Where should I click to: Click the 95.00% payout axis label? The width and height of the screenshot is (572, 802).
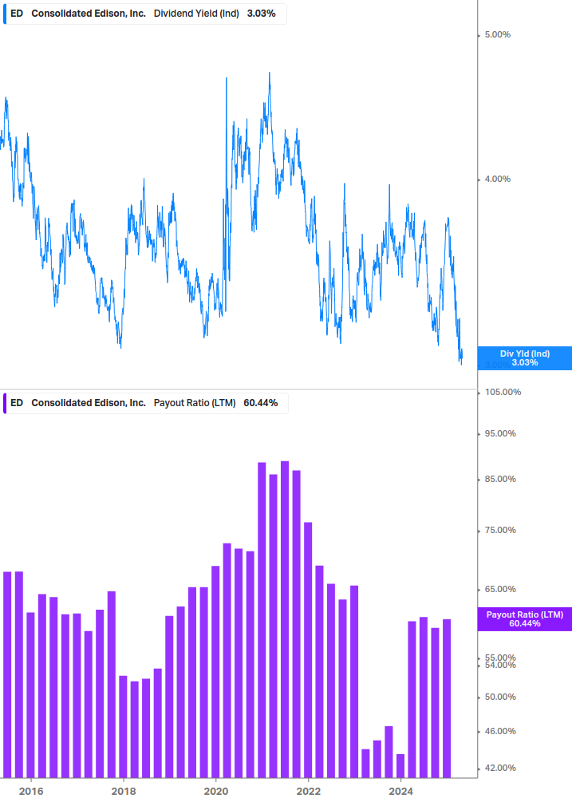(500, 434)
